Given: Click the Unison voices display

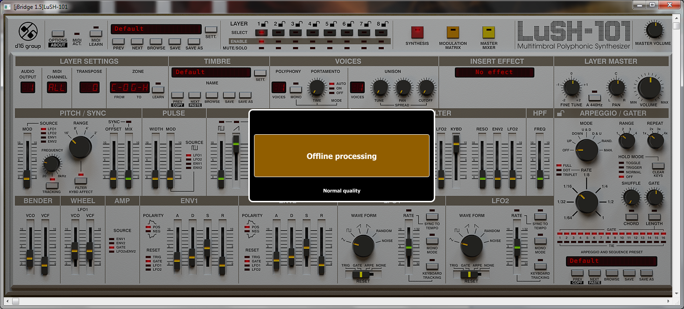Looking at the screenshot, I should point(357,87).
